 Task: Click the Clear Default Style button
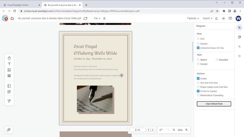(214, 104)
